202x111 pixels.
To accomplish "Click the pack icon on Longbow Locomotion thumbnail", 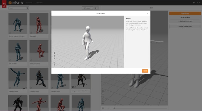I will (x=73, y=87).
